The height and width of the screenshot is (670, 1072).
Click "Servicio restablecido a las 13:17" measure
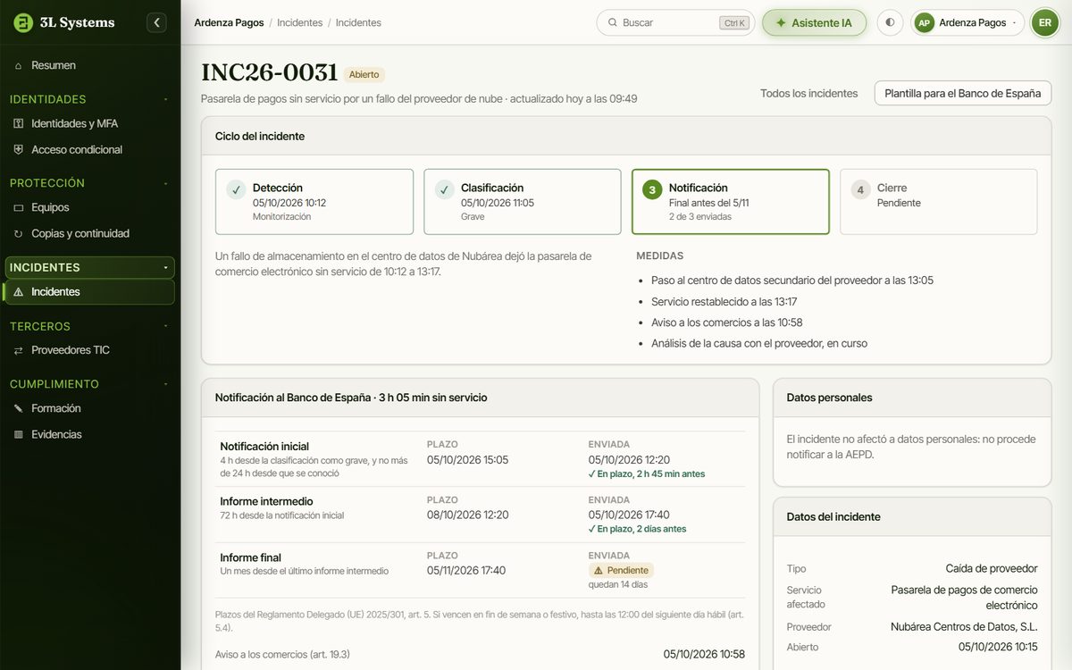coord(724,301)
